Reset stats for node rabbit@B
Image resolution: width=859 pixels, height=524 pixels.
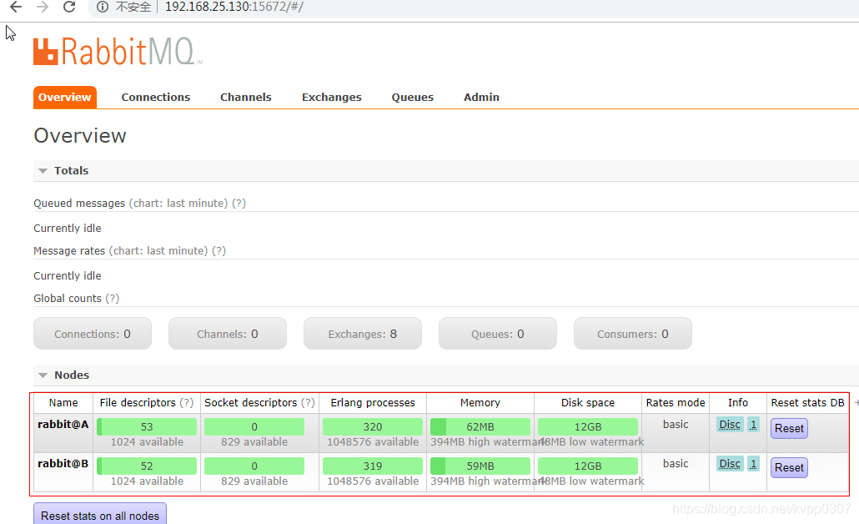click(x=789, y=467)
